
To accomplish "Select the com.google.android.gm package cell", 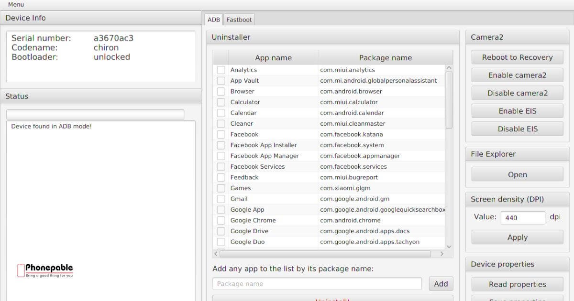I will pos(382,199).
